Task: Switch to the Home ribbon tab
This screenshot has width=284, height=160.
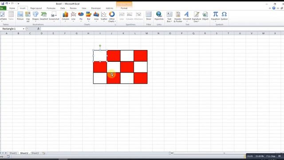Action: pos(12,8)
